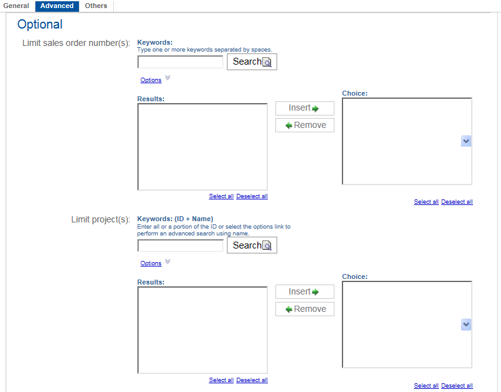
Task: Select the Advanced tab
Action: pos(57,6)
